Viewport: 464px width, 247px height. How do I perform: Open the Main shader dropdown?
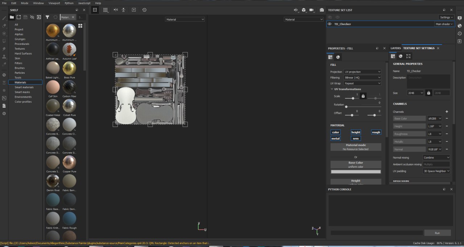coord(444,24)
